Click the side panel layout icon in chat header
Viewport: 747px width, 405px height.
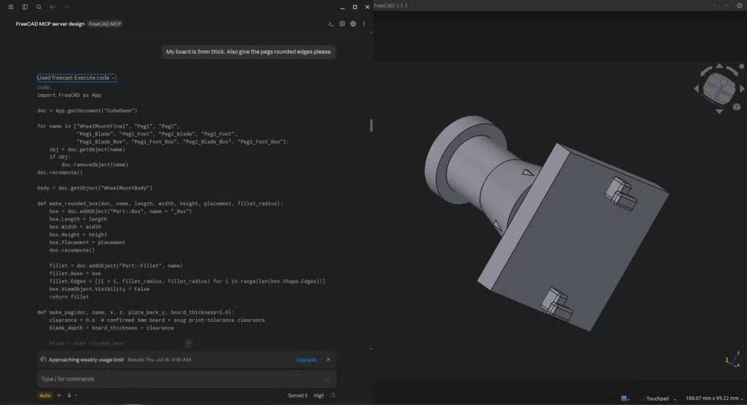pos(342,24)
